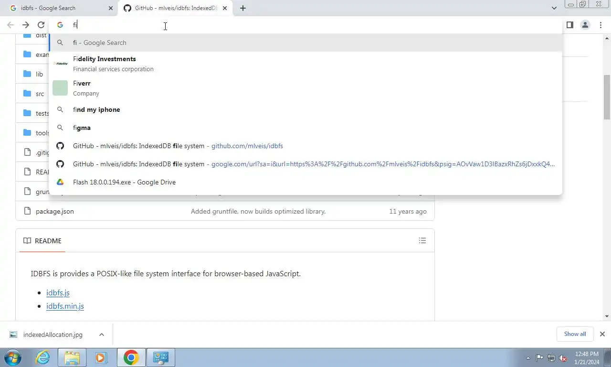
Task: Click the Chrome taskbar icon
Action: [131, 357]
